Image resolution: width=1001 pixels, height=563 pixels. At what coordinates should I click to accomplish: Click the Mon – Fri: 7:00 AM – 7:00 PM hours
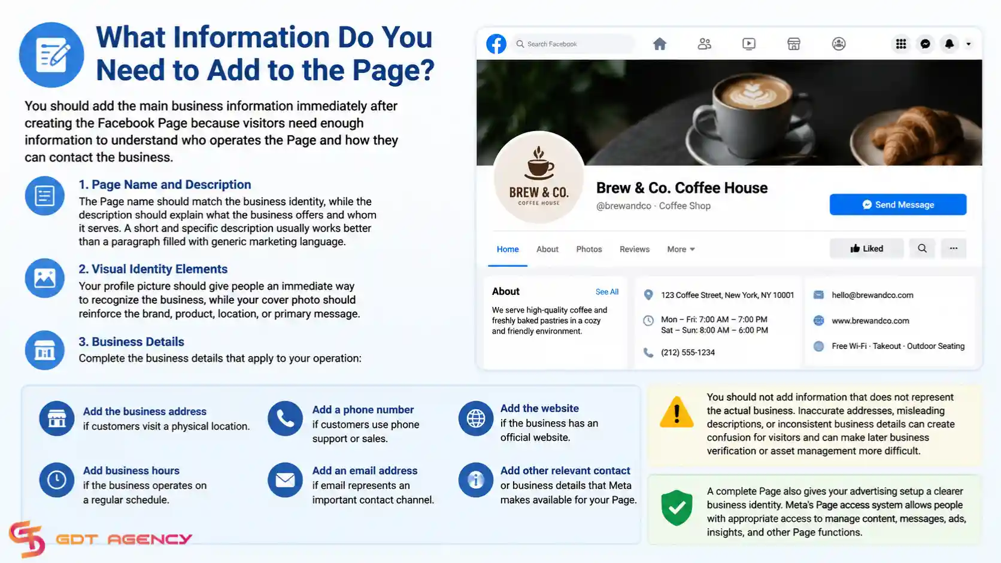(714, 319)
